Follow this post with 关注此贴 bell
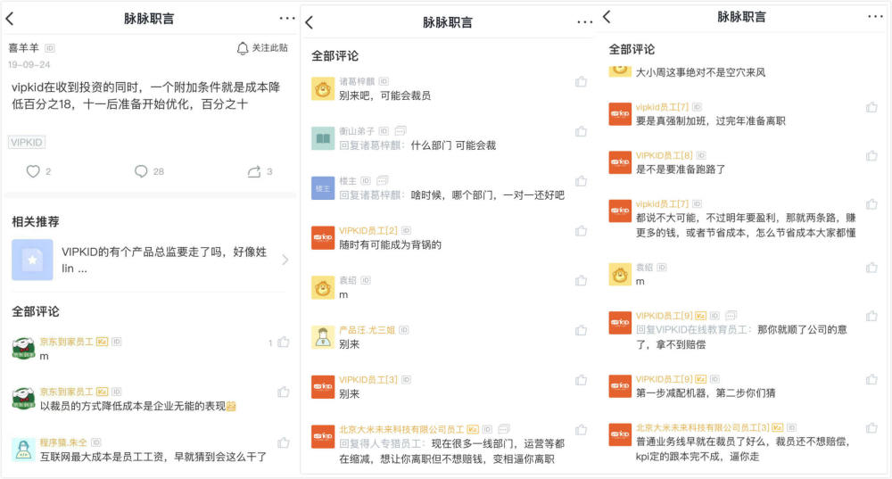The height and width of the screenshot is (479, 892). (x=262, y=48)
